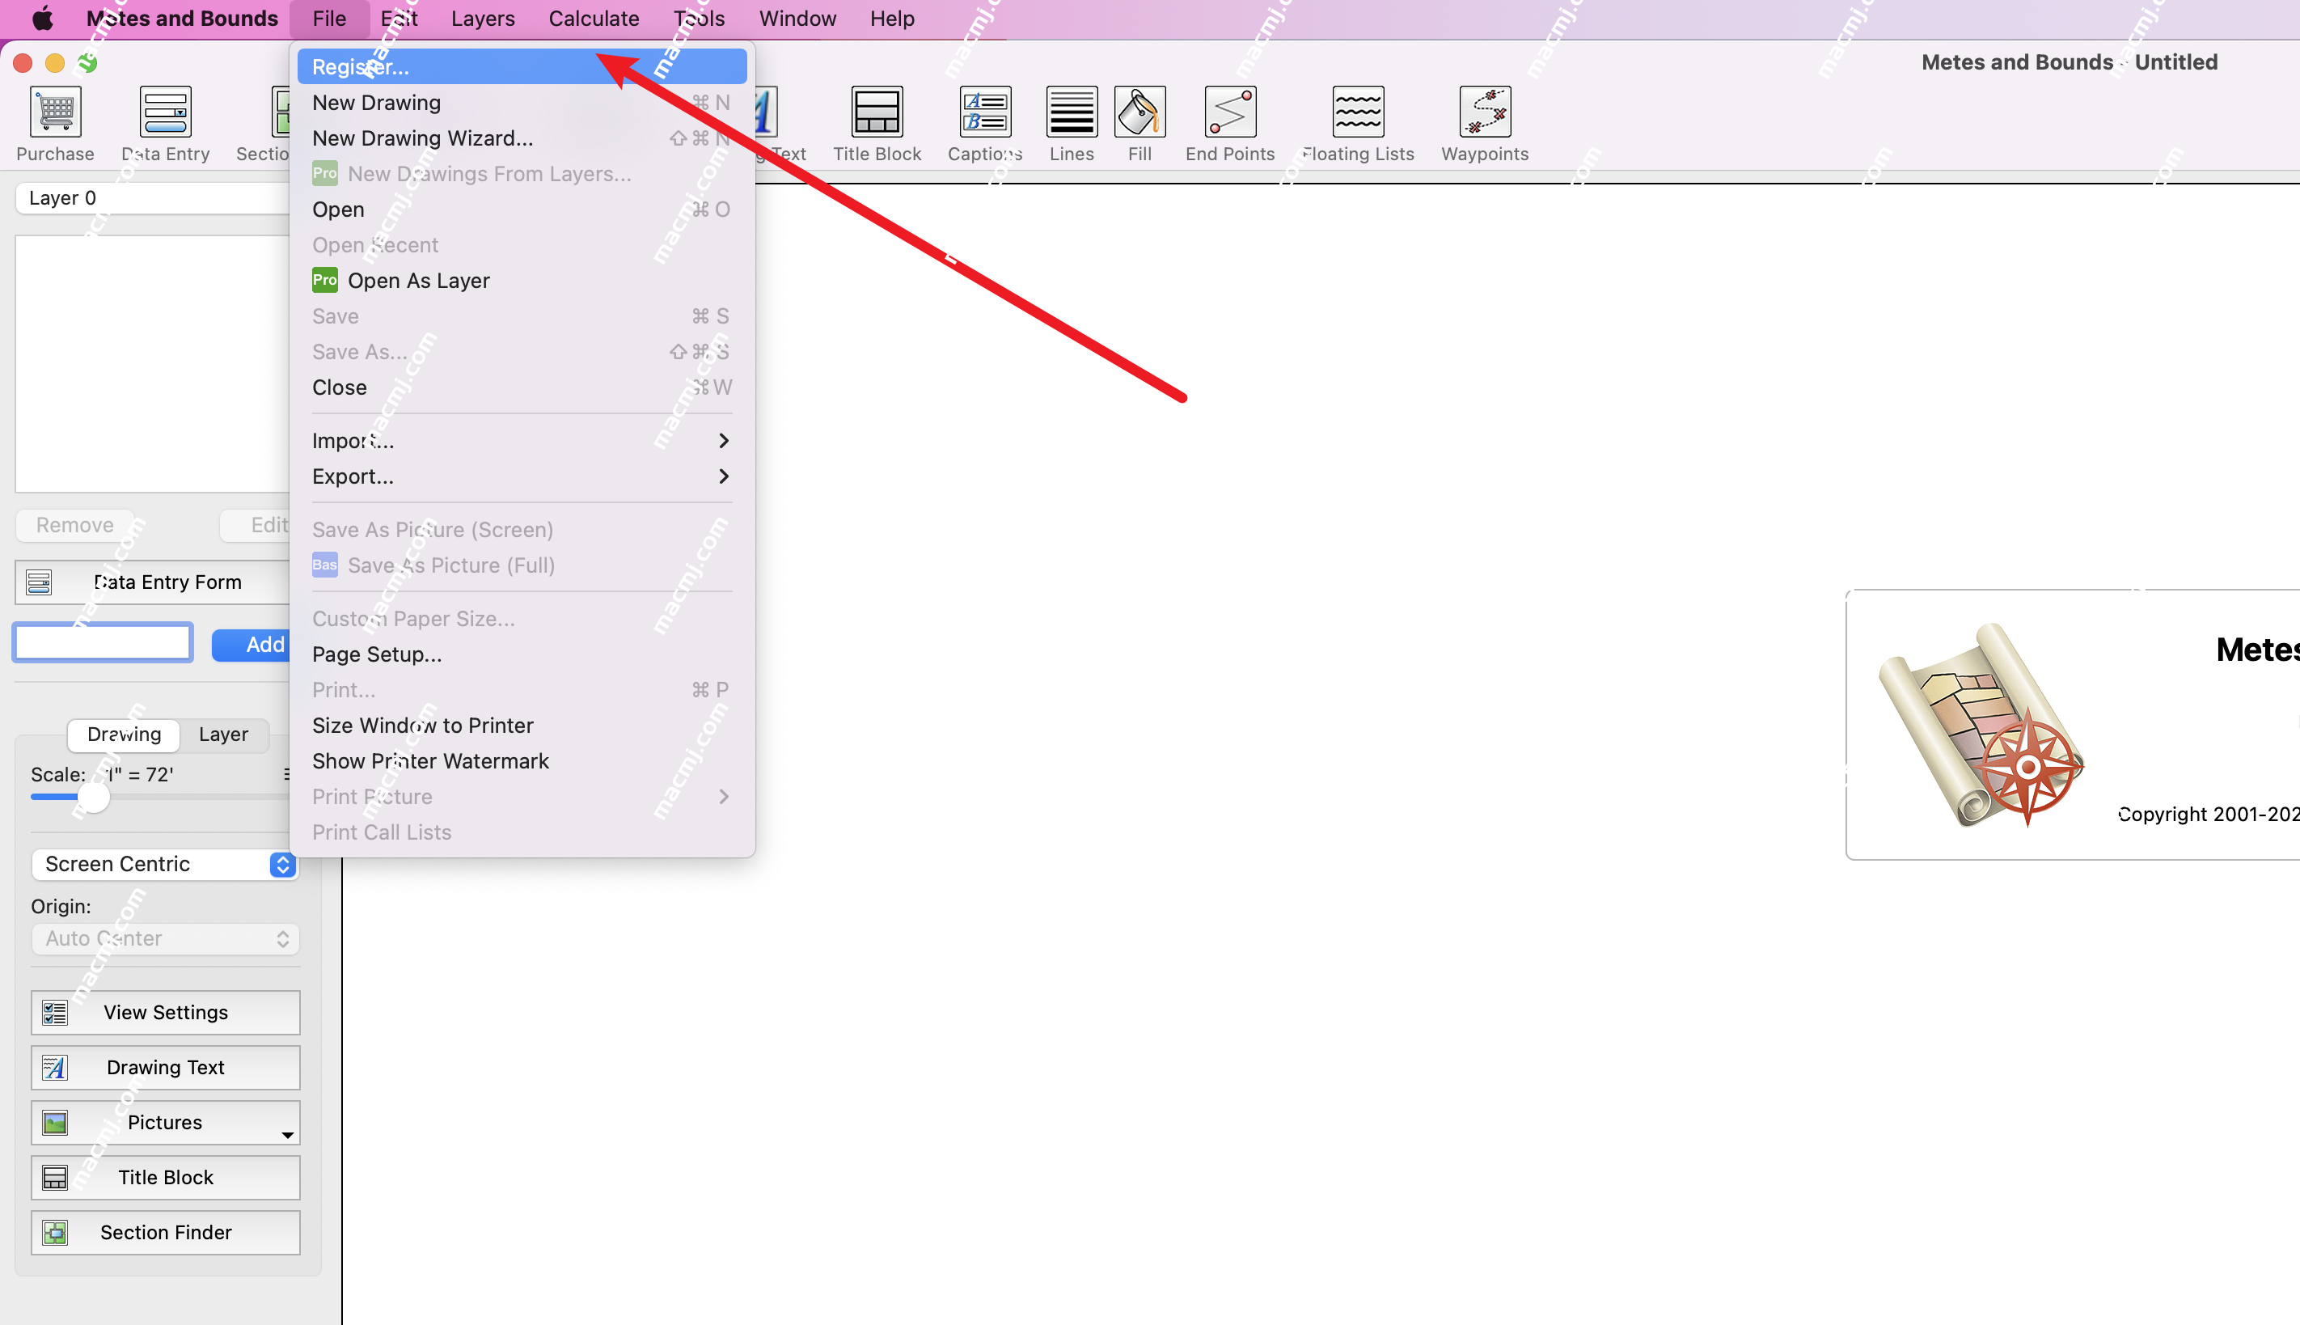Open the Purchase cart icon
The width and height of the screenshot is (2300, 1325).
pyautogui.click(x=56, y=112)
